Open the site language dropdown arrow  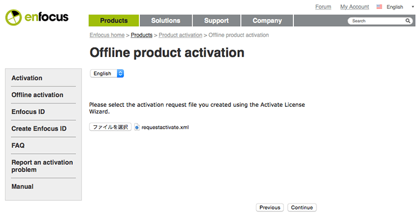click(x=413, y=7)
